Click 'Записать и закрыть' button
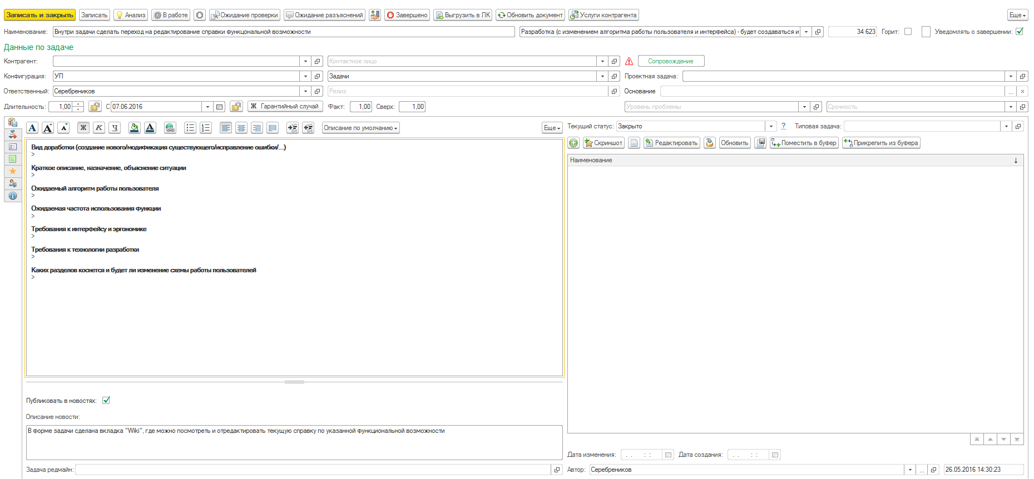Viewport: 1034px width, 479px height. coord(39,15)
